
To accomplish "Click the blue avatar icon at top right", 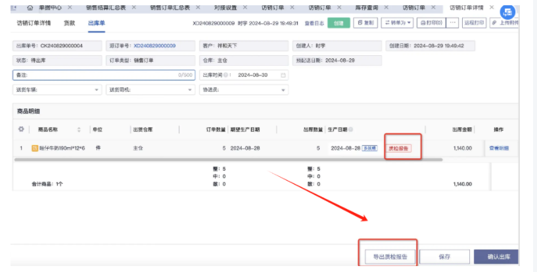I will [x=507, y=13].
